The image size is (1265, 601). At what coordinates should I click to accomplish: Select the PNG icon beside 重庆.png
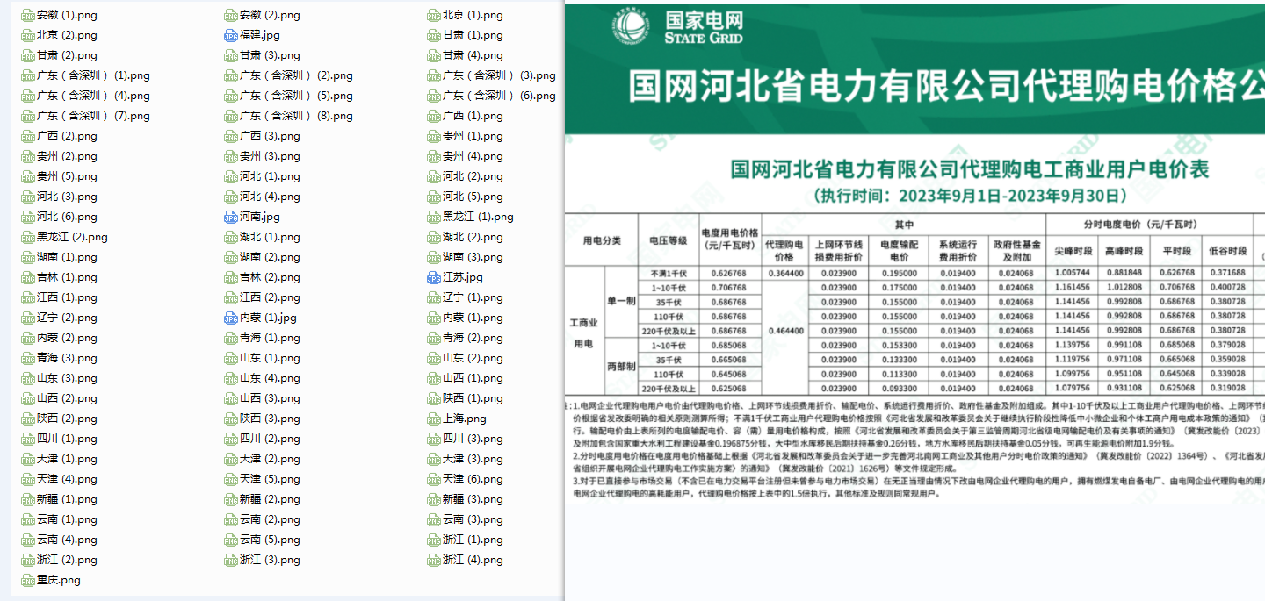tap(28, 581)
